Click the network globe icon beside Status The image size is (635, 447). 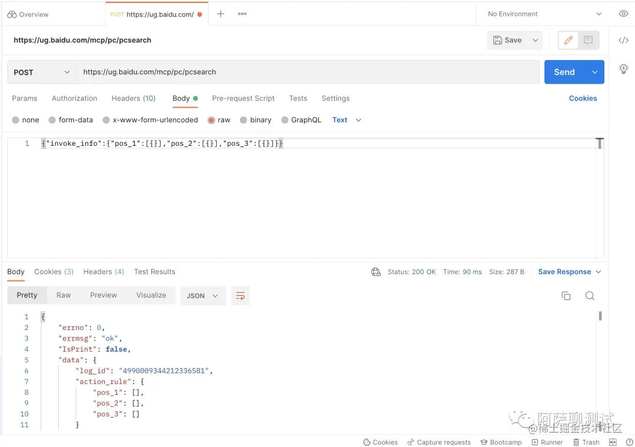(376, 272)
